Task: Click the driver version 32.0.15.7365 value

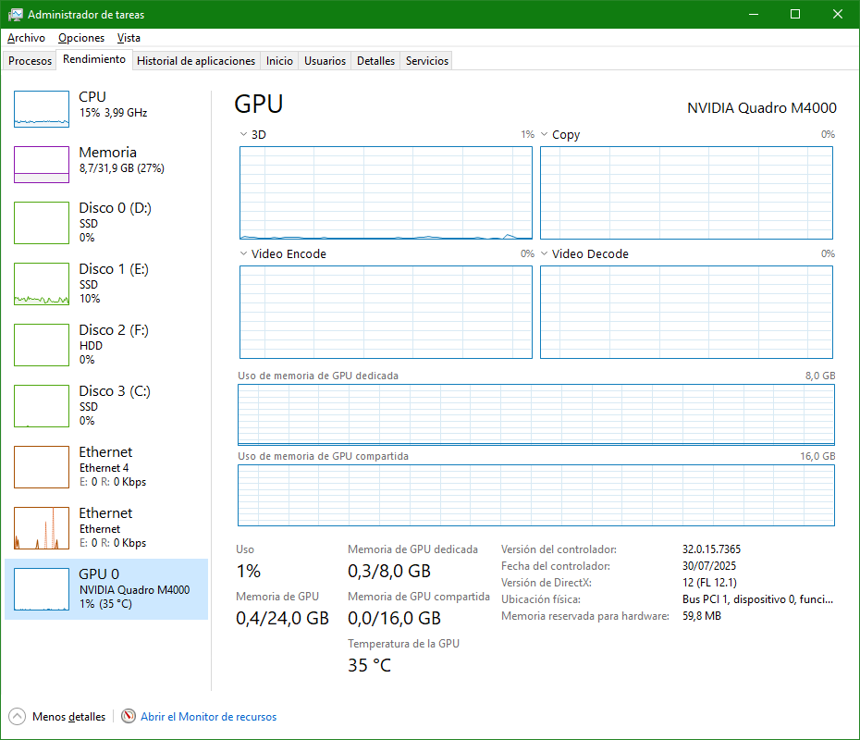Action: tap(711, 549)
